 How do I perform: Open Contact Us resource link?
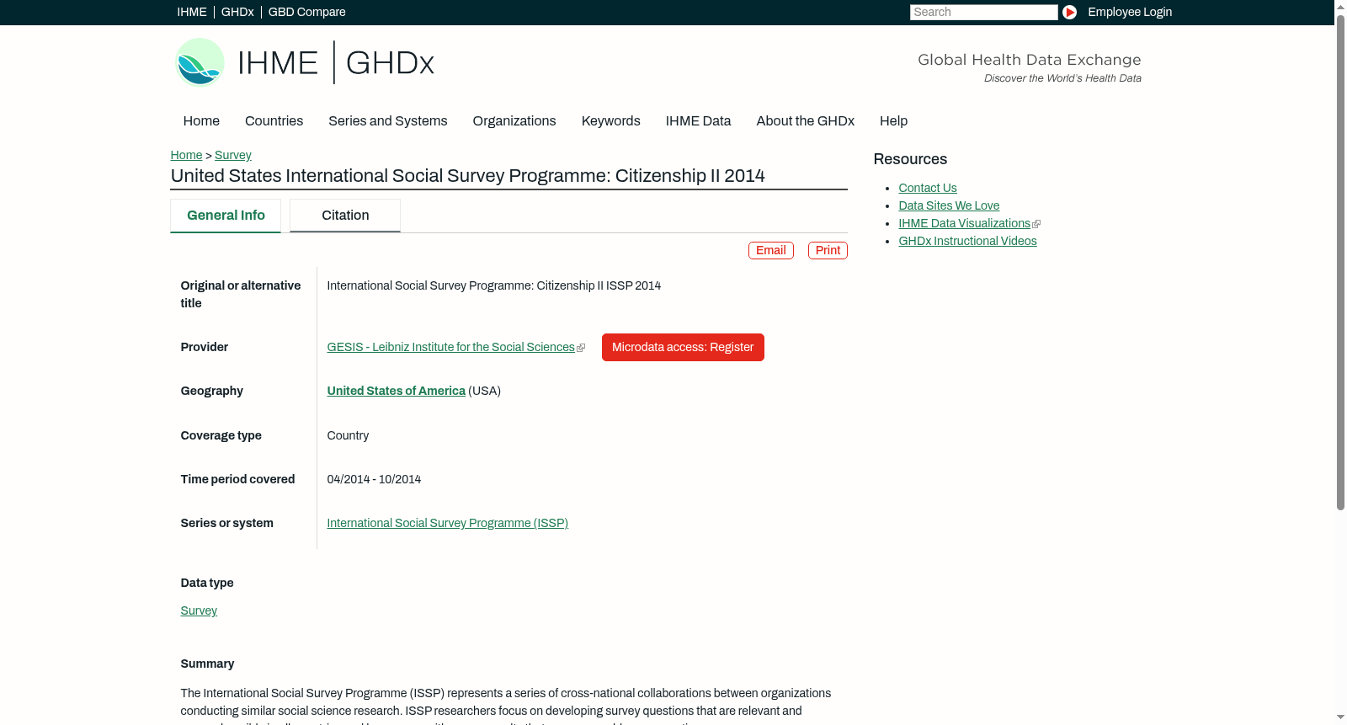[928, 188]
